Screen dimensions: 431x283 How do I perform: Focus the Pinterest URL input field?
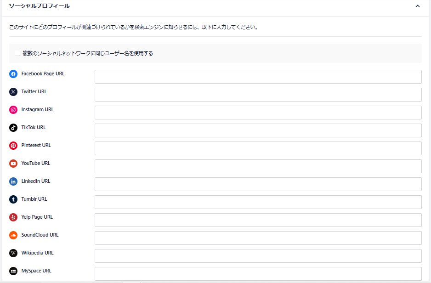pyautogui.click(x=258, y=148)
